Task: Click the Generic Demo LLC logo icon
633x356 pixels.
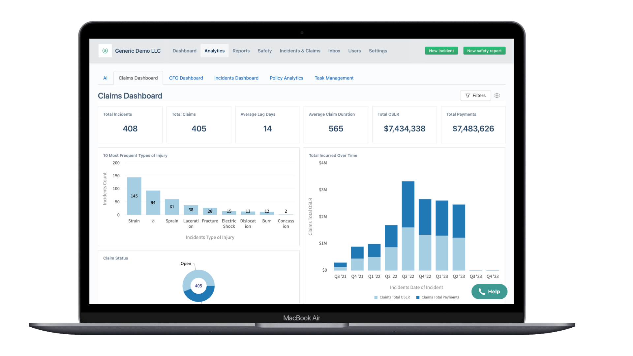Action: (x=105, y=51)
